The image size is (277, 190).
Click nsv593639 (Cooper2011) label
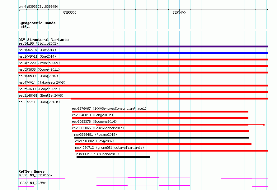coord(39,89)
